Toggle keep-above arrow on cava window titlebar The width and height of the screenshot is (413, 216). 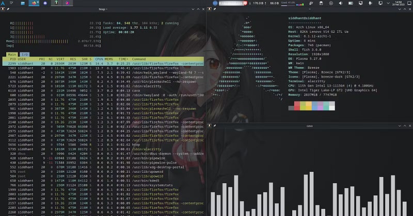[x=405, y=125]
